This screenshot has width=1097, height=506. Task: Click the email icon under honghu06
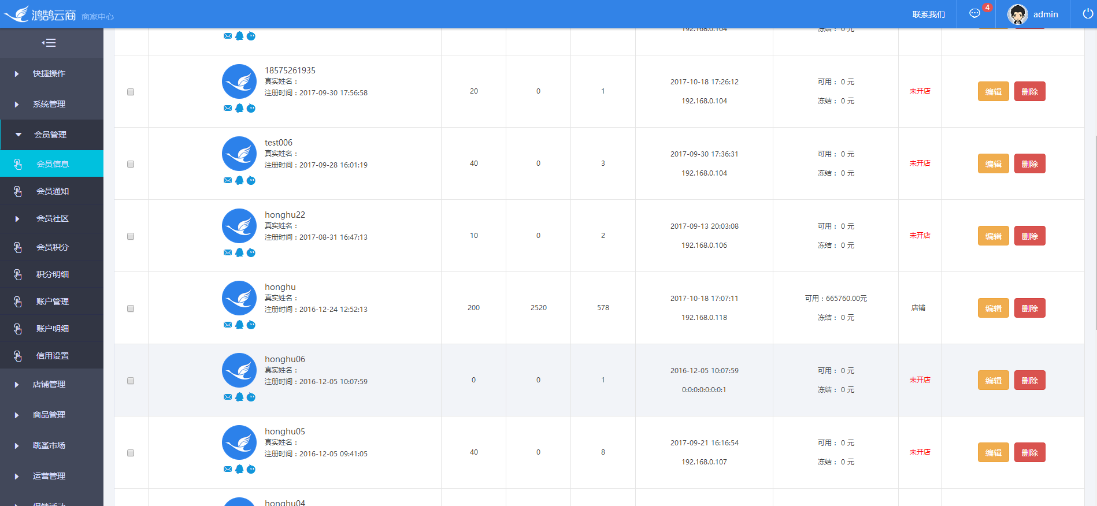[x=228, y=397]
